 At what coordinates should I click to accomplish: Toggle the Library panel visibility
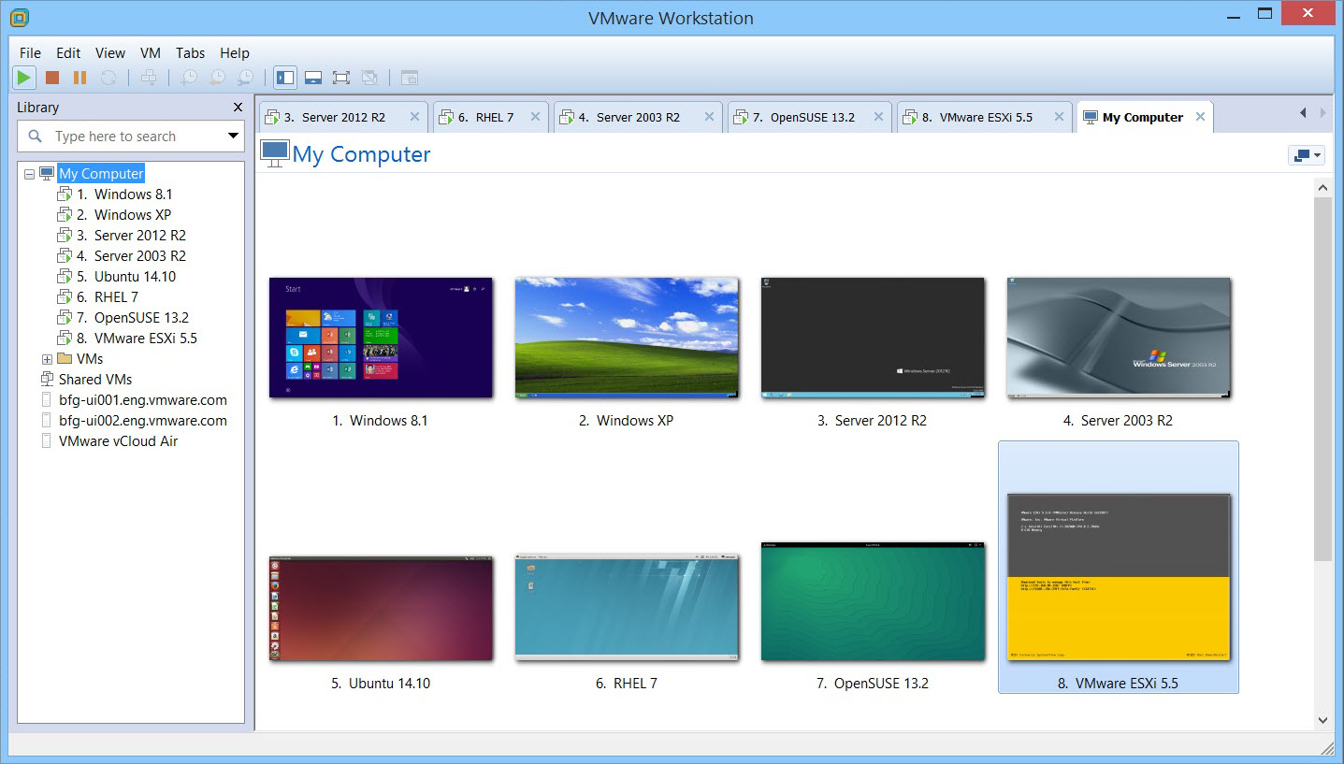click(x=284, y=78)
